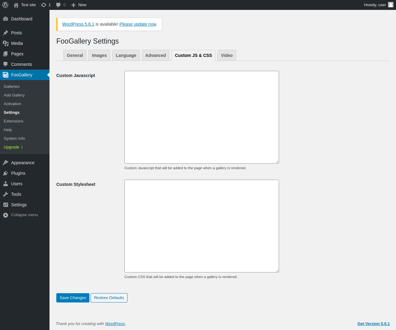396x330 pixels.
Task: Click the Posts pushpin icon
Action: [6, 33]
